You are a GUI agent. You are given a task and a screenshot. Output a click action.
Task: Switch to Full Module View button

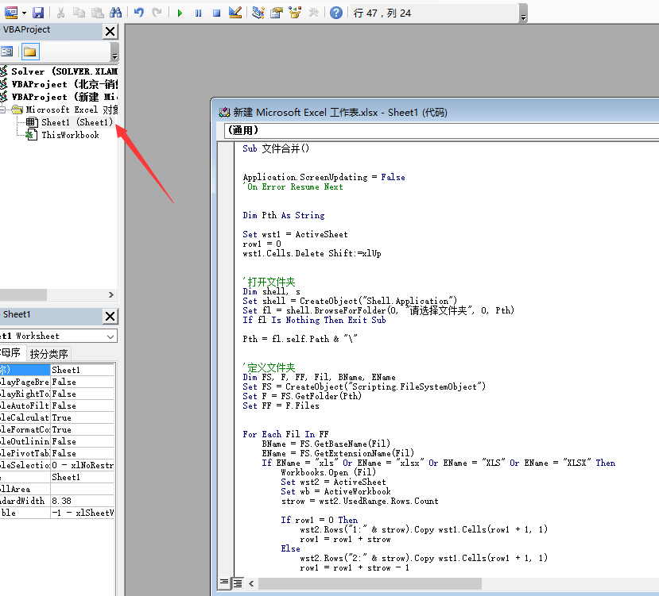[x=238, y=583]
